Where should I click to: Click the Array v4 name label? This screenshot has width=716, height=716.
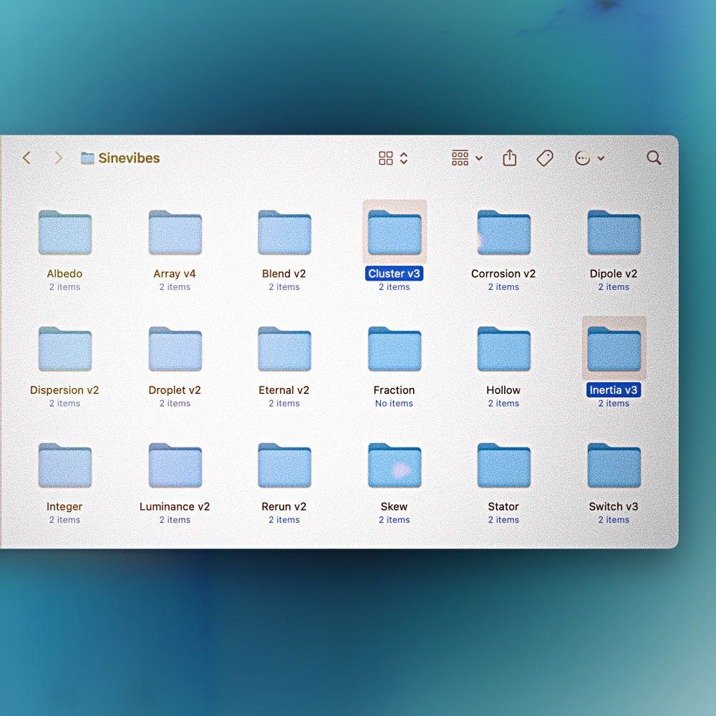pyautogui.click(x=175, y=274)
